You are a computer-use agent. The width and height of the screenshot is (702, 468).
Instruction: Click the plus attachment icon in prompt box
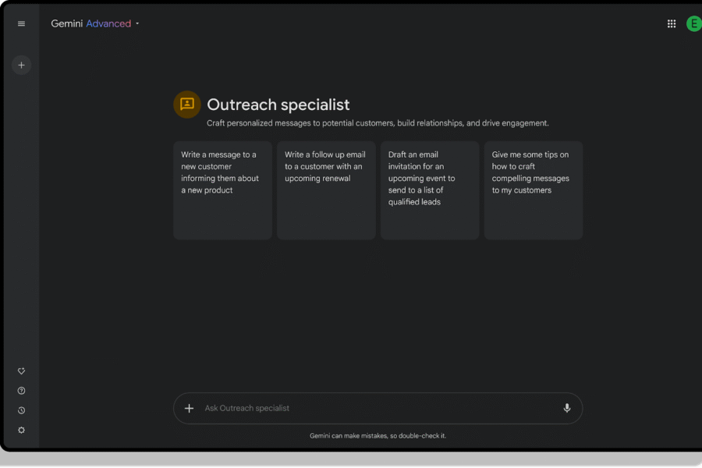pos(189,409)
